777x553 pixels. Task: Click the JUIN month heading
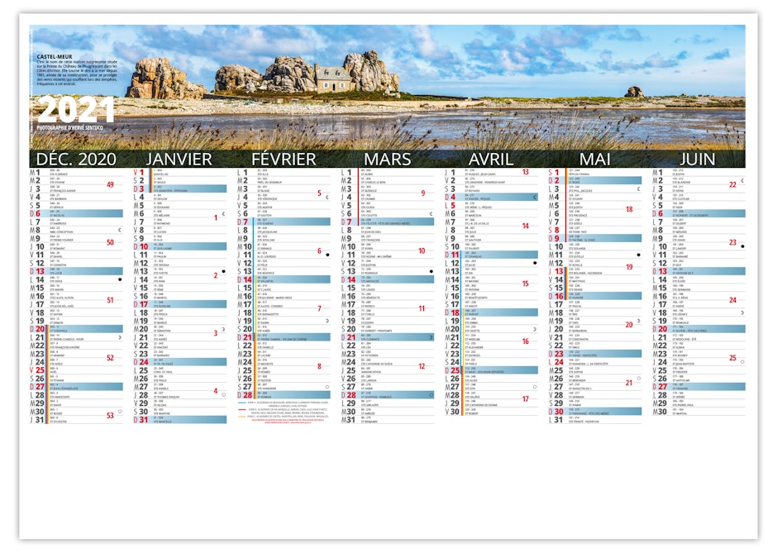coord(698,159)
